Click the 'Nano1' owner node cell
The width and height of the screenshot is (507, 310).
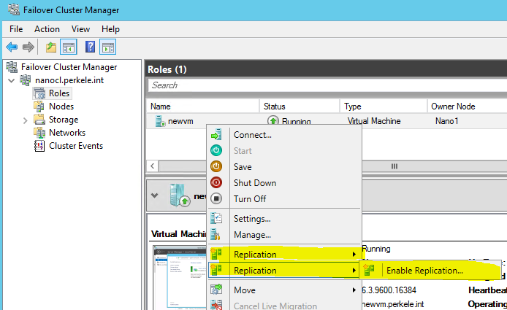tap(446, 121)
